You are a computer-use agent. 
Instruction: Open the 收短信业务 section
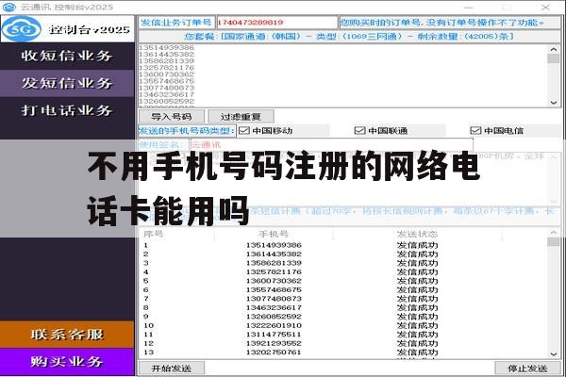(67, 56)
